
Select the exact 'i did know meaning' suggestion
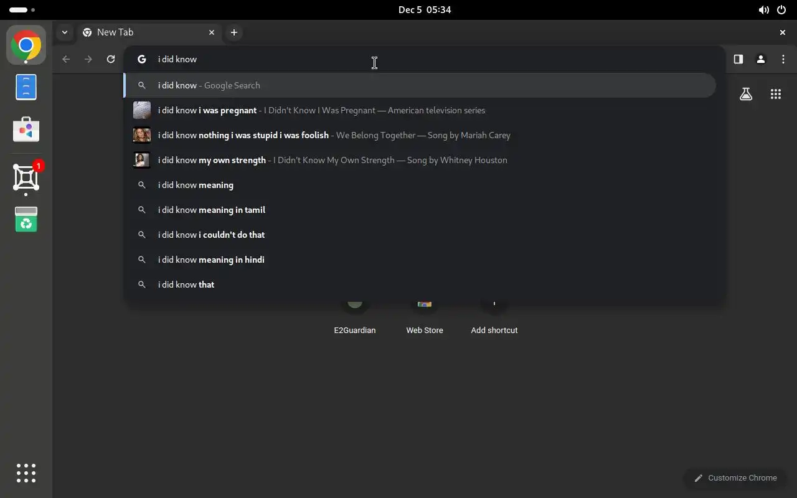click(x=420, y=185)
